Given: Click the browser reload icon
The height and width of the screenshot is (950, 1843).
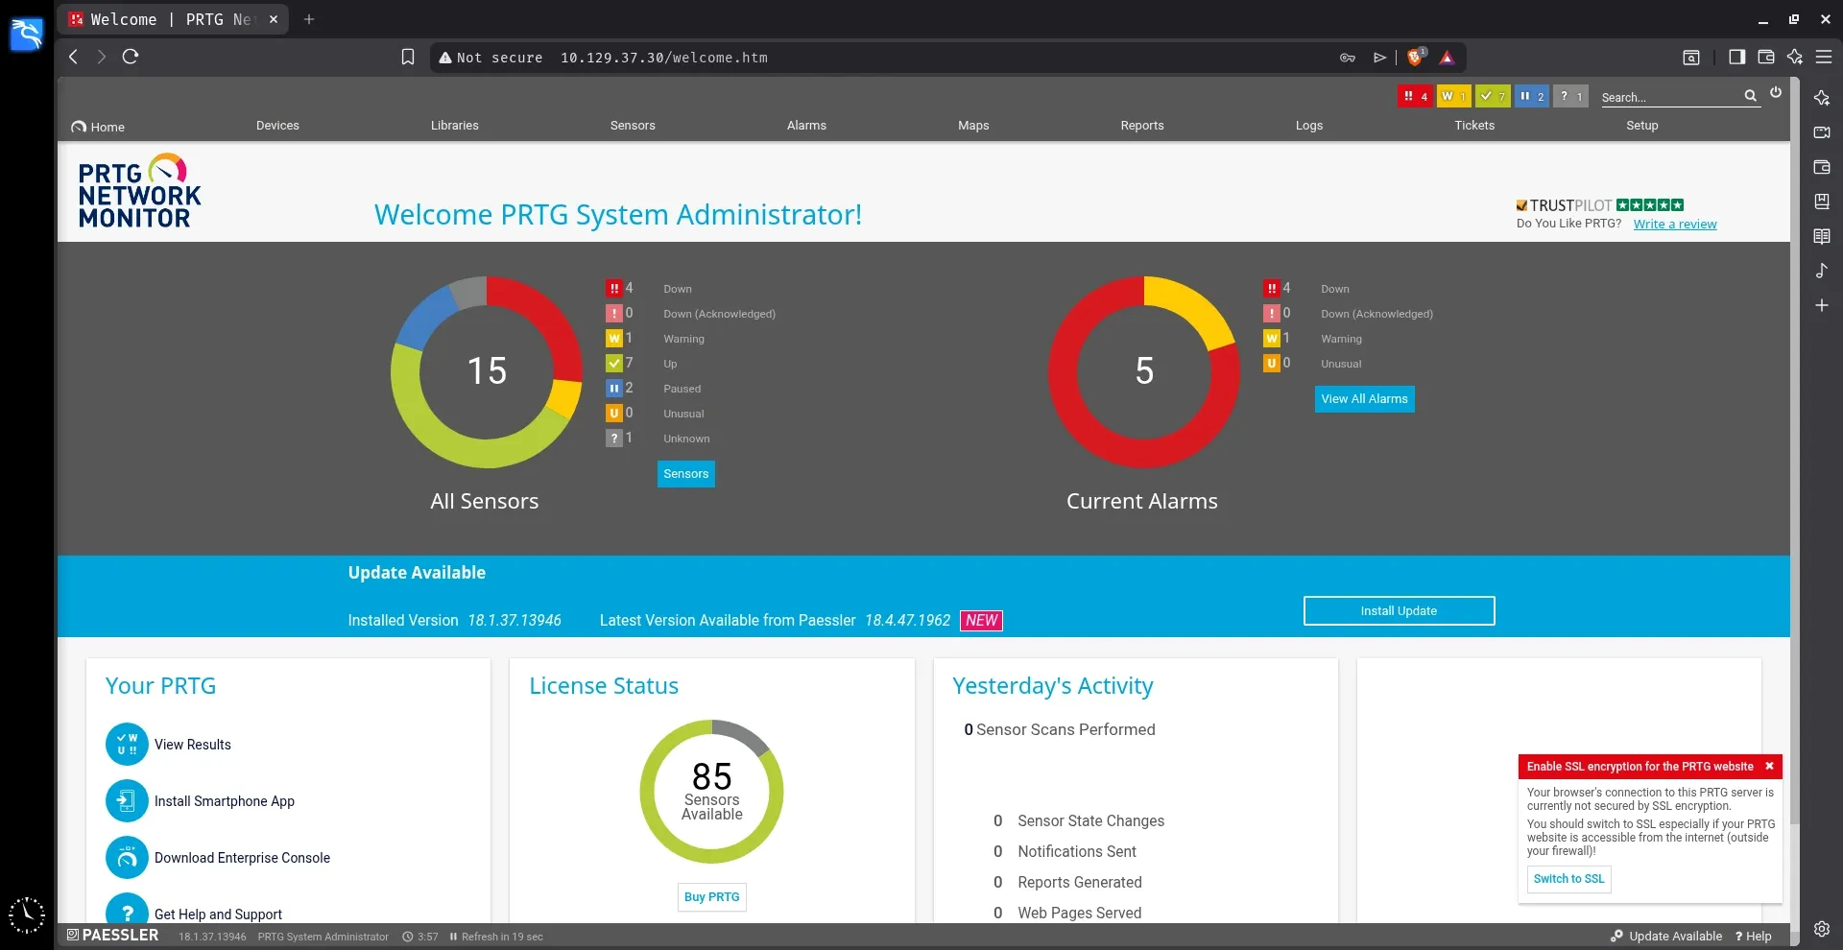Looking at the screenshot, I should 131,57.
